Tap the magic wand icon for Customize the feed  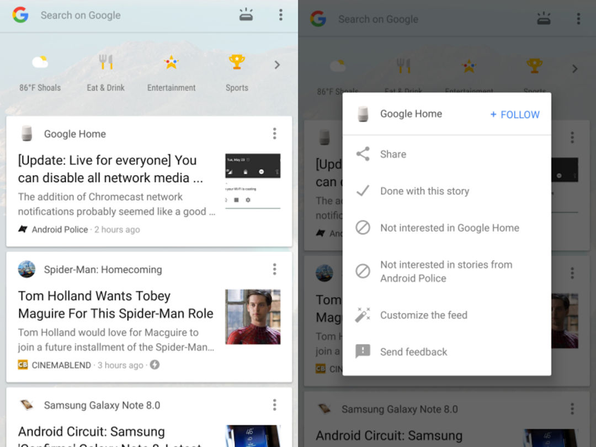coord(363,315)
